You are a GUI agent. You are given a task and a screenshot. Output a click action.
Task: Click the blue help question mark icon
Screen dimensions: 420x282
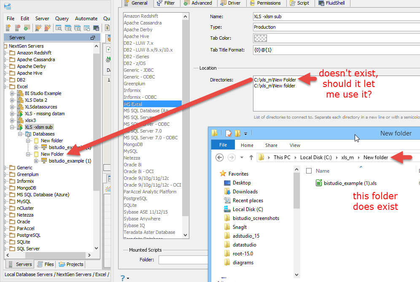[x=122, y=278]
